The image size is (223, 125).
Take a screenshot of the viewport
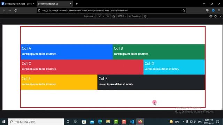point(211,16)
